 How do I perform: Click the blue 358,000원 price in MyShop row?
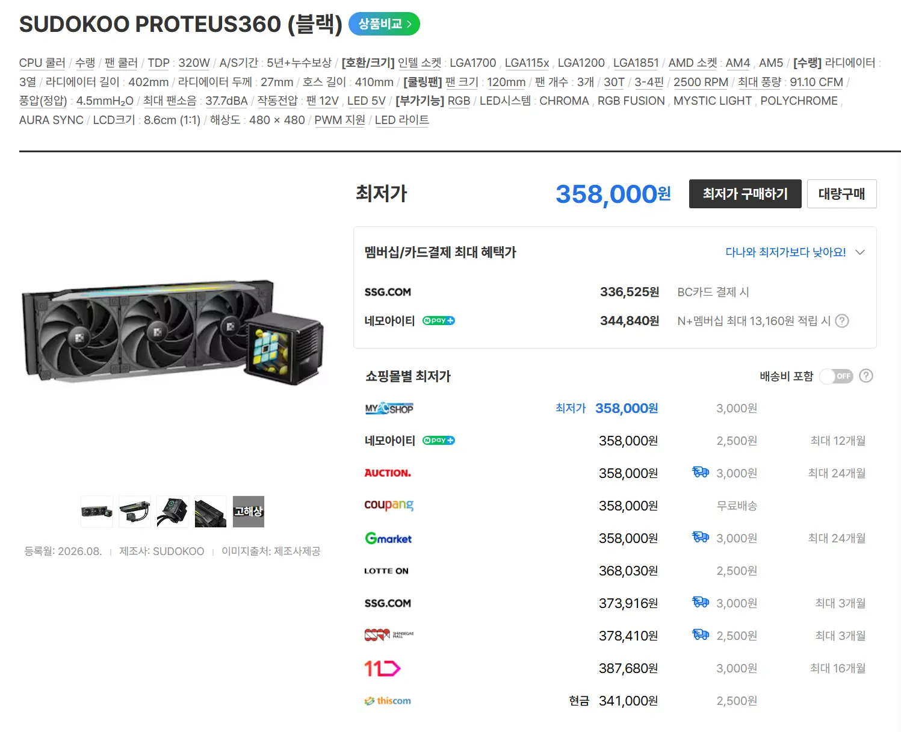click(x=627, y=409)
